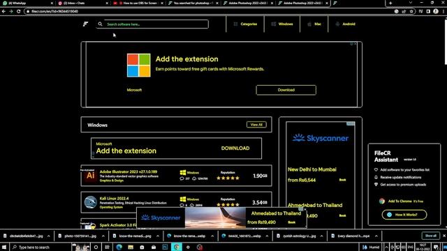Click the Chrome icon beside Add To Chrome
Screen dimensions: 447x251
(382, 201)
